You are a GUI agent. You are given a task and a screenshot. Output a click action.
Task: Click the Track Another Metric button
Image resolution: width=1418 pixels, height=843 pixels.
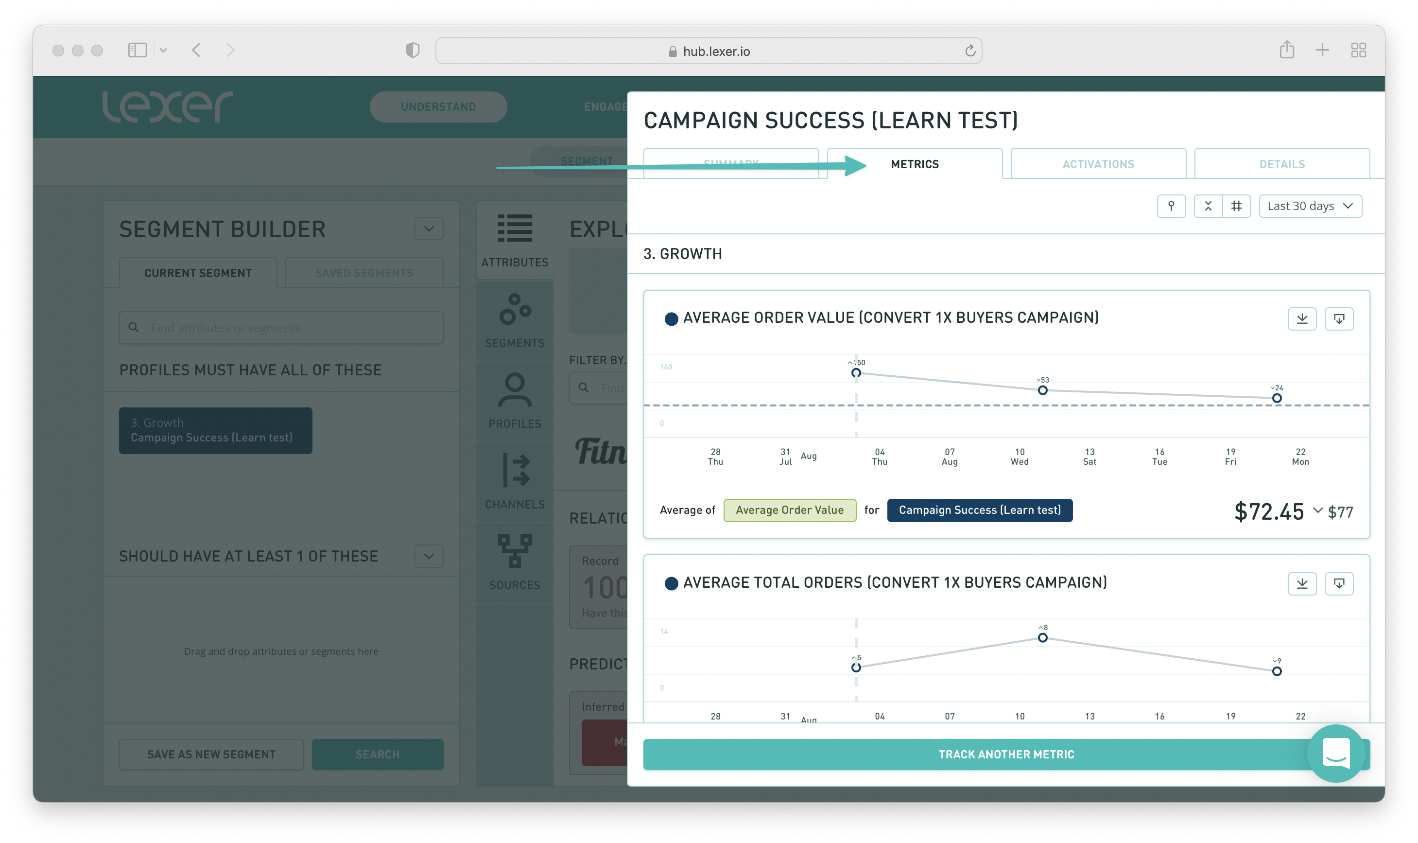[1006, 755]
